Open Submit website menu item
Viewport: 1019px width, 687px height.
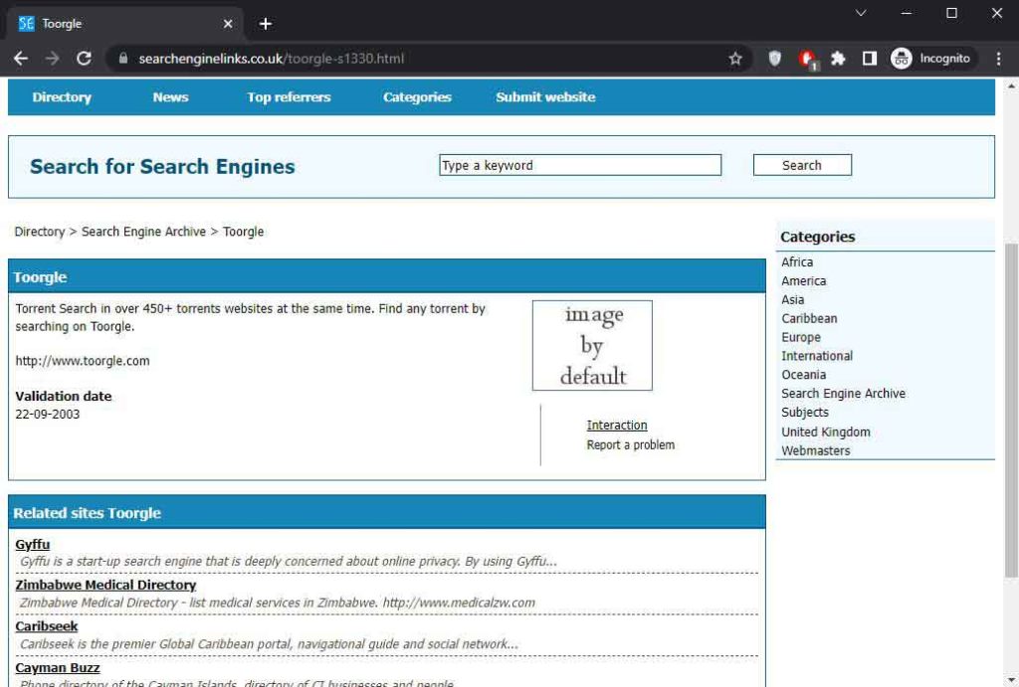coord(545,97)
